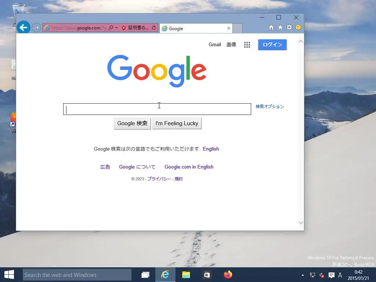Minimize the Internet Explorer window
This screenshot has width=376, height=282.
[262, 17]
